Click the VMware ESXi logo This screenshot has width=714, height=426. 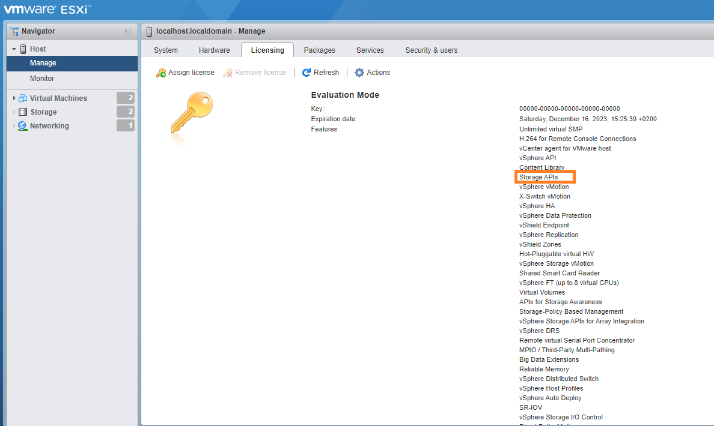pos(38,9)
